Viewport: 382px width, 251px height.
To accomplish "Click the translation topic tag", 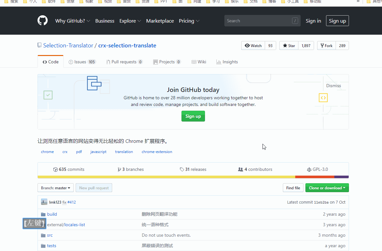I will (124, 152).
